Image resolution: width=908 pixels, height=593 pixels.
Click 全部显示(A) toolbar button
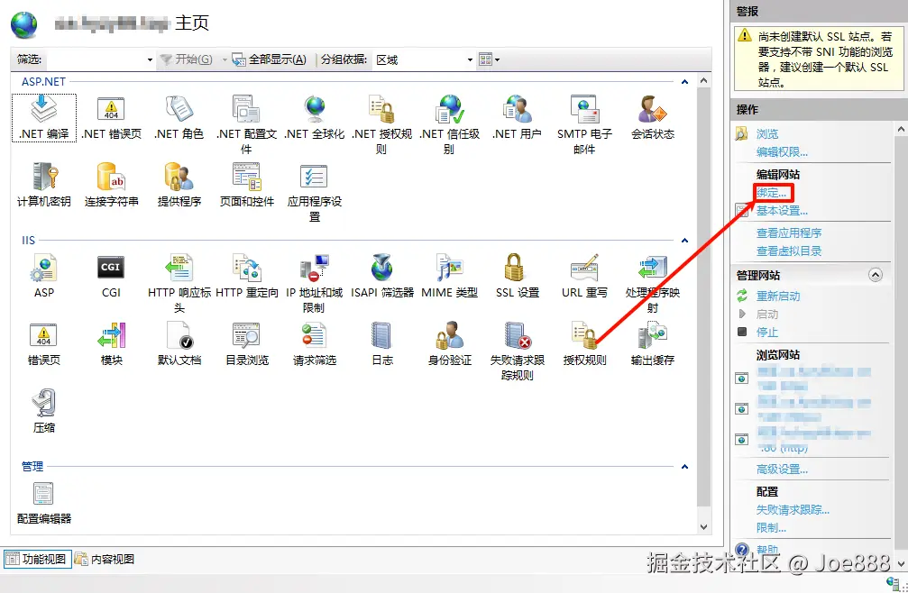(x=270, y=59)
